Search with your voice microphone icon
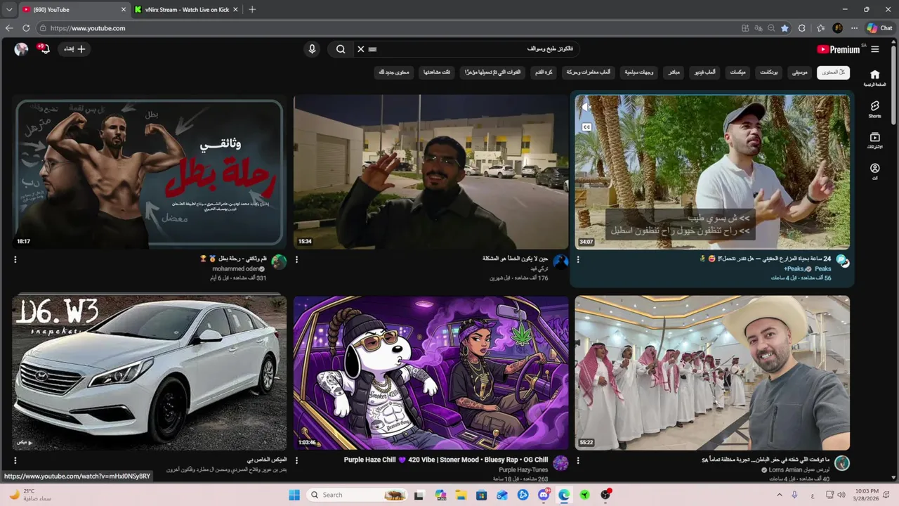899x506 pixels. tap(313, 49)
